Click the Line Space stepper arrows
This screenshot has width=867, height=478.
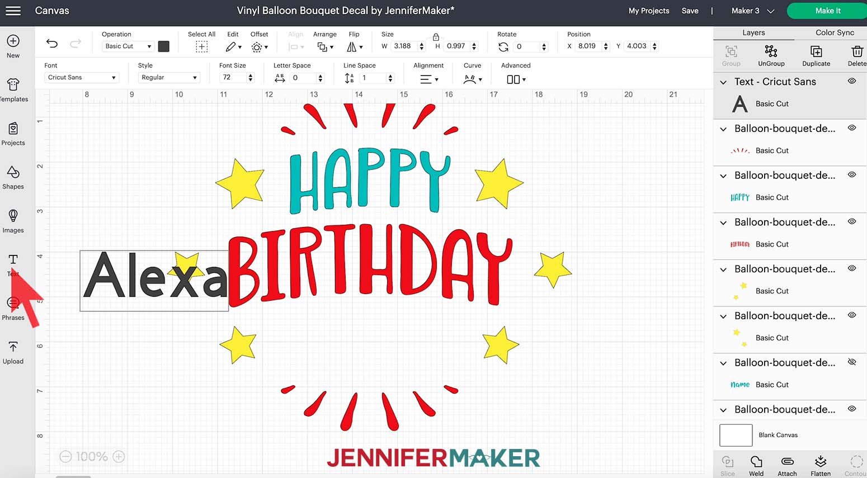pos(390,78)
